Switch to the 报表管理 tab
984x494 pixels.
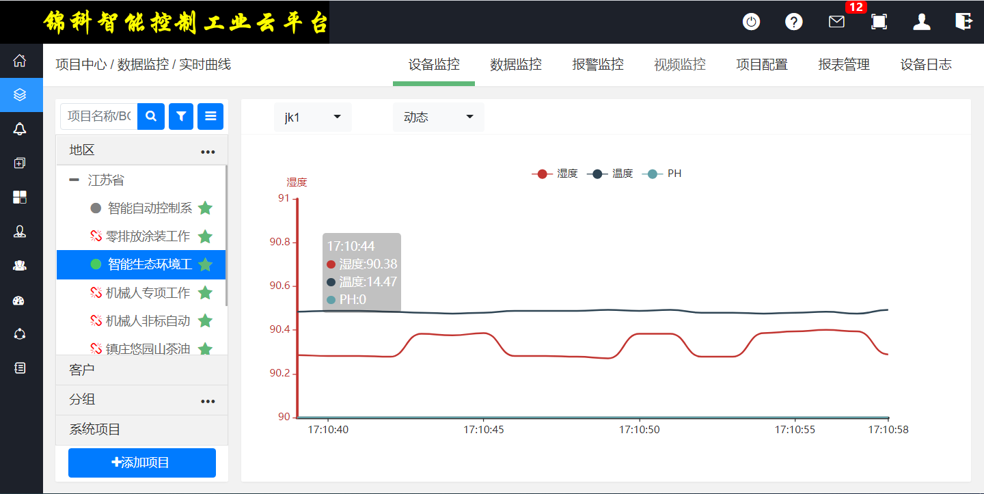tap(844, 65)
